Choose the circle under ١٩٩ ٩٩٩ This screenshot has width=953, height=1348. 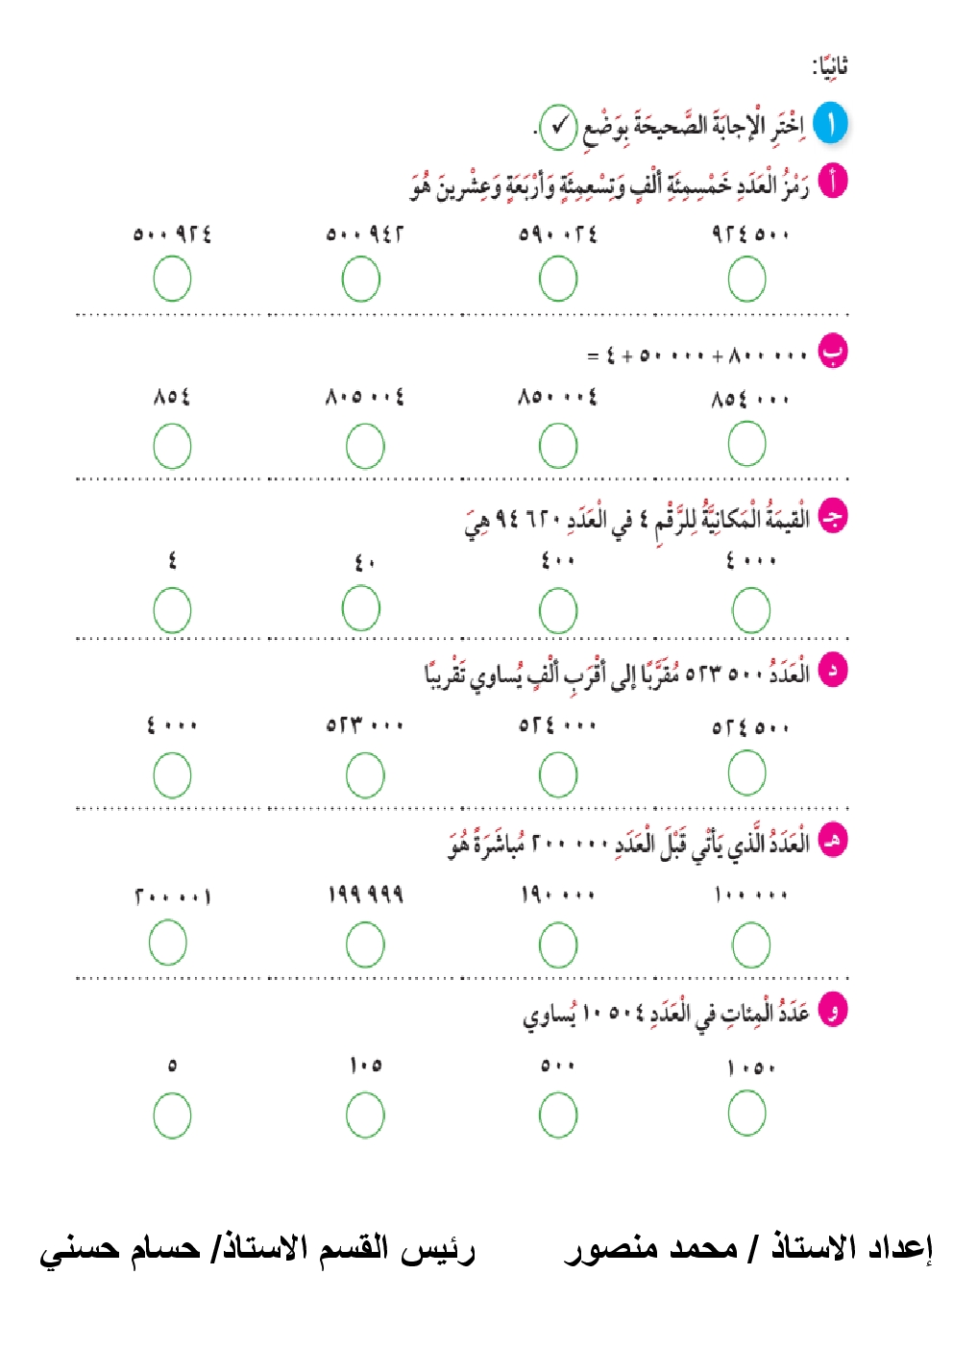365,944
